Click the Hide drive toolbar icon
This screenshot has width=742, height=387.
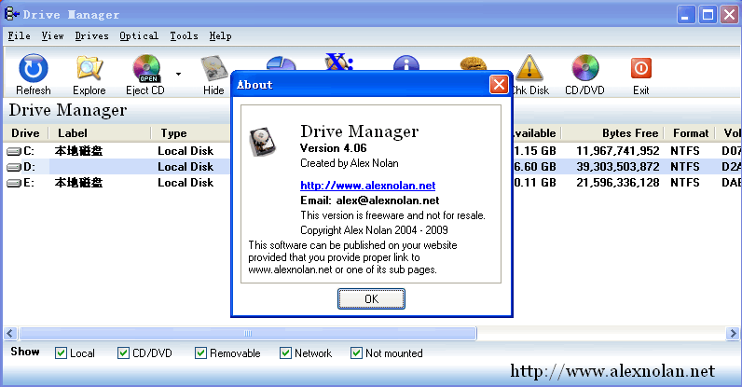click(213, 69)
